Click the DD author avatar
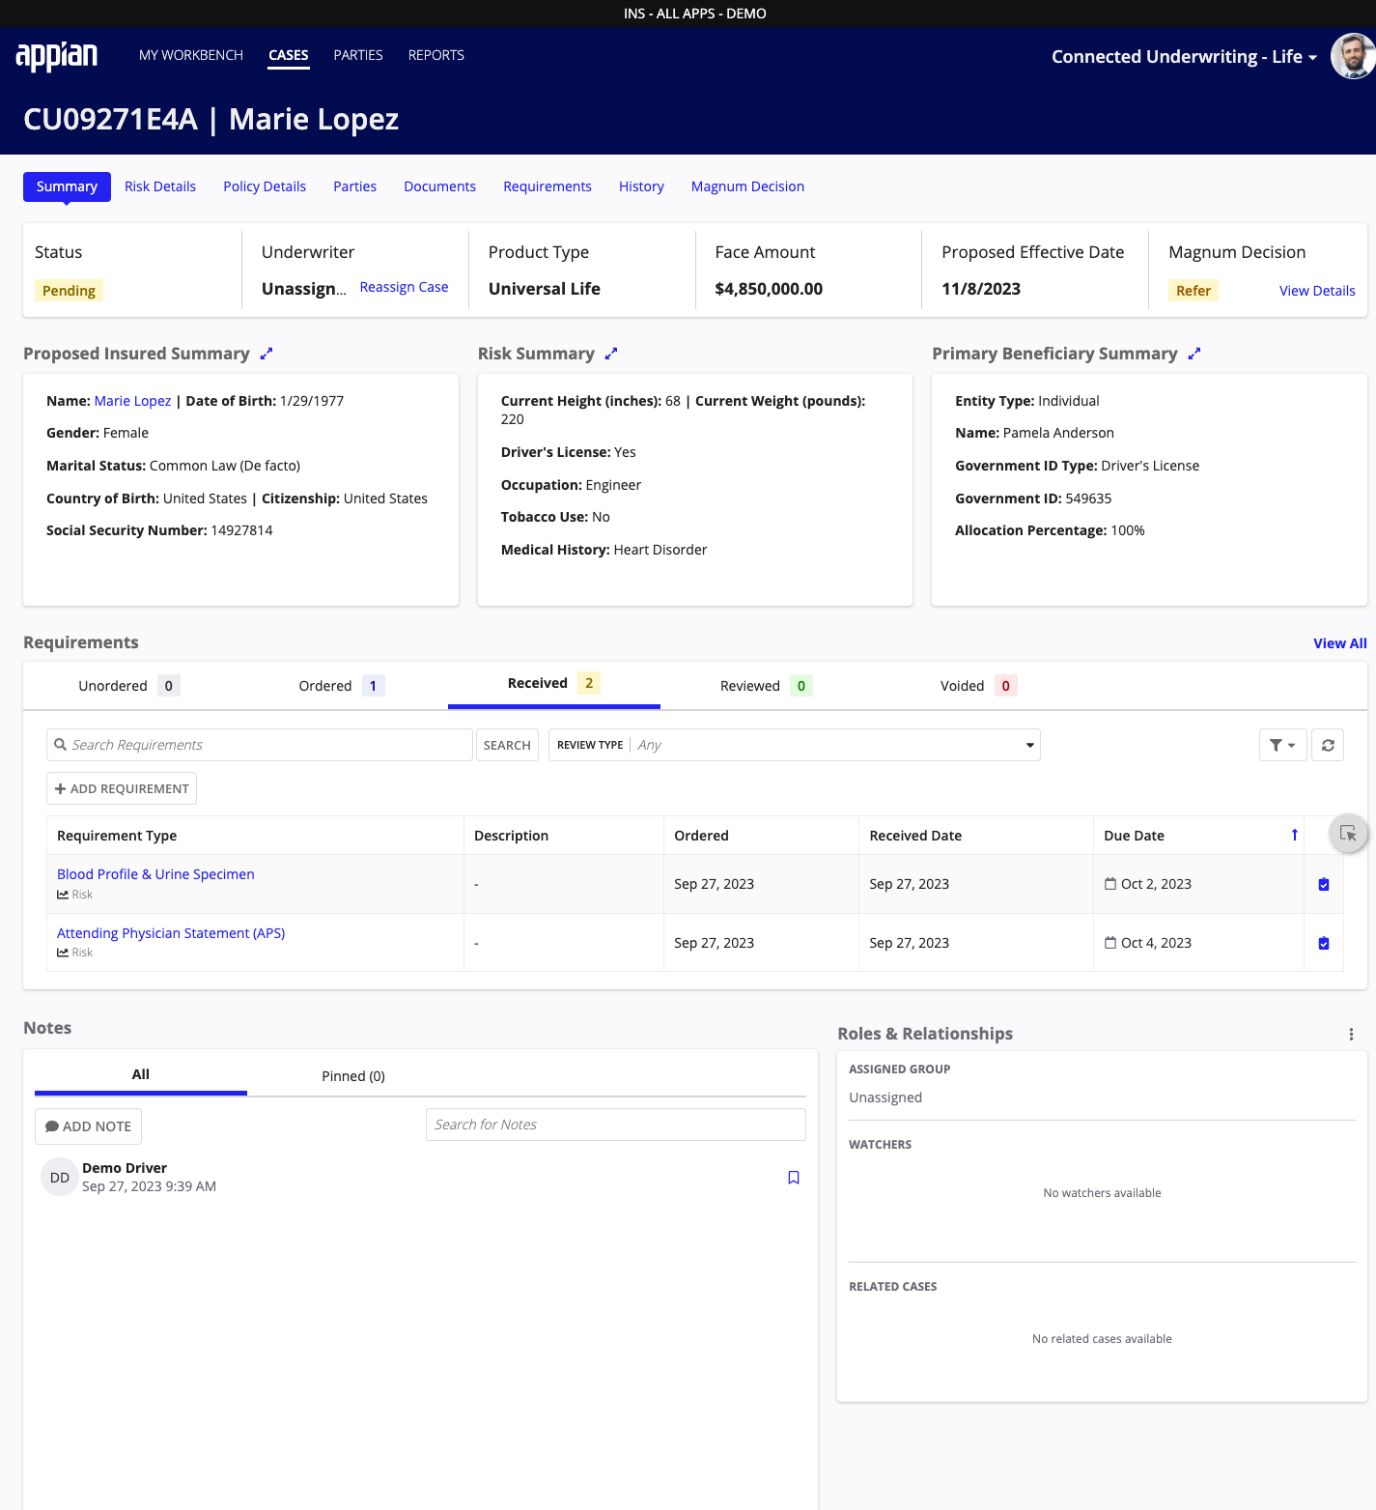Viewport: 1376px width, 1510px height. tap(60, 1178)
